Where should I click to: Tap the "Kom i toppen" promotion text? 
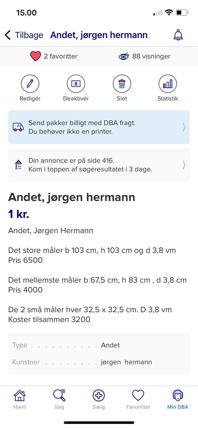[x=90, y=169]
